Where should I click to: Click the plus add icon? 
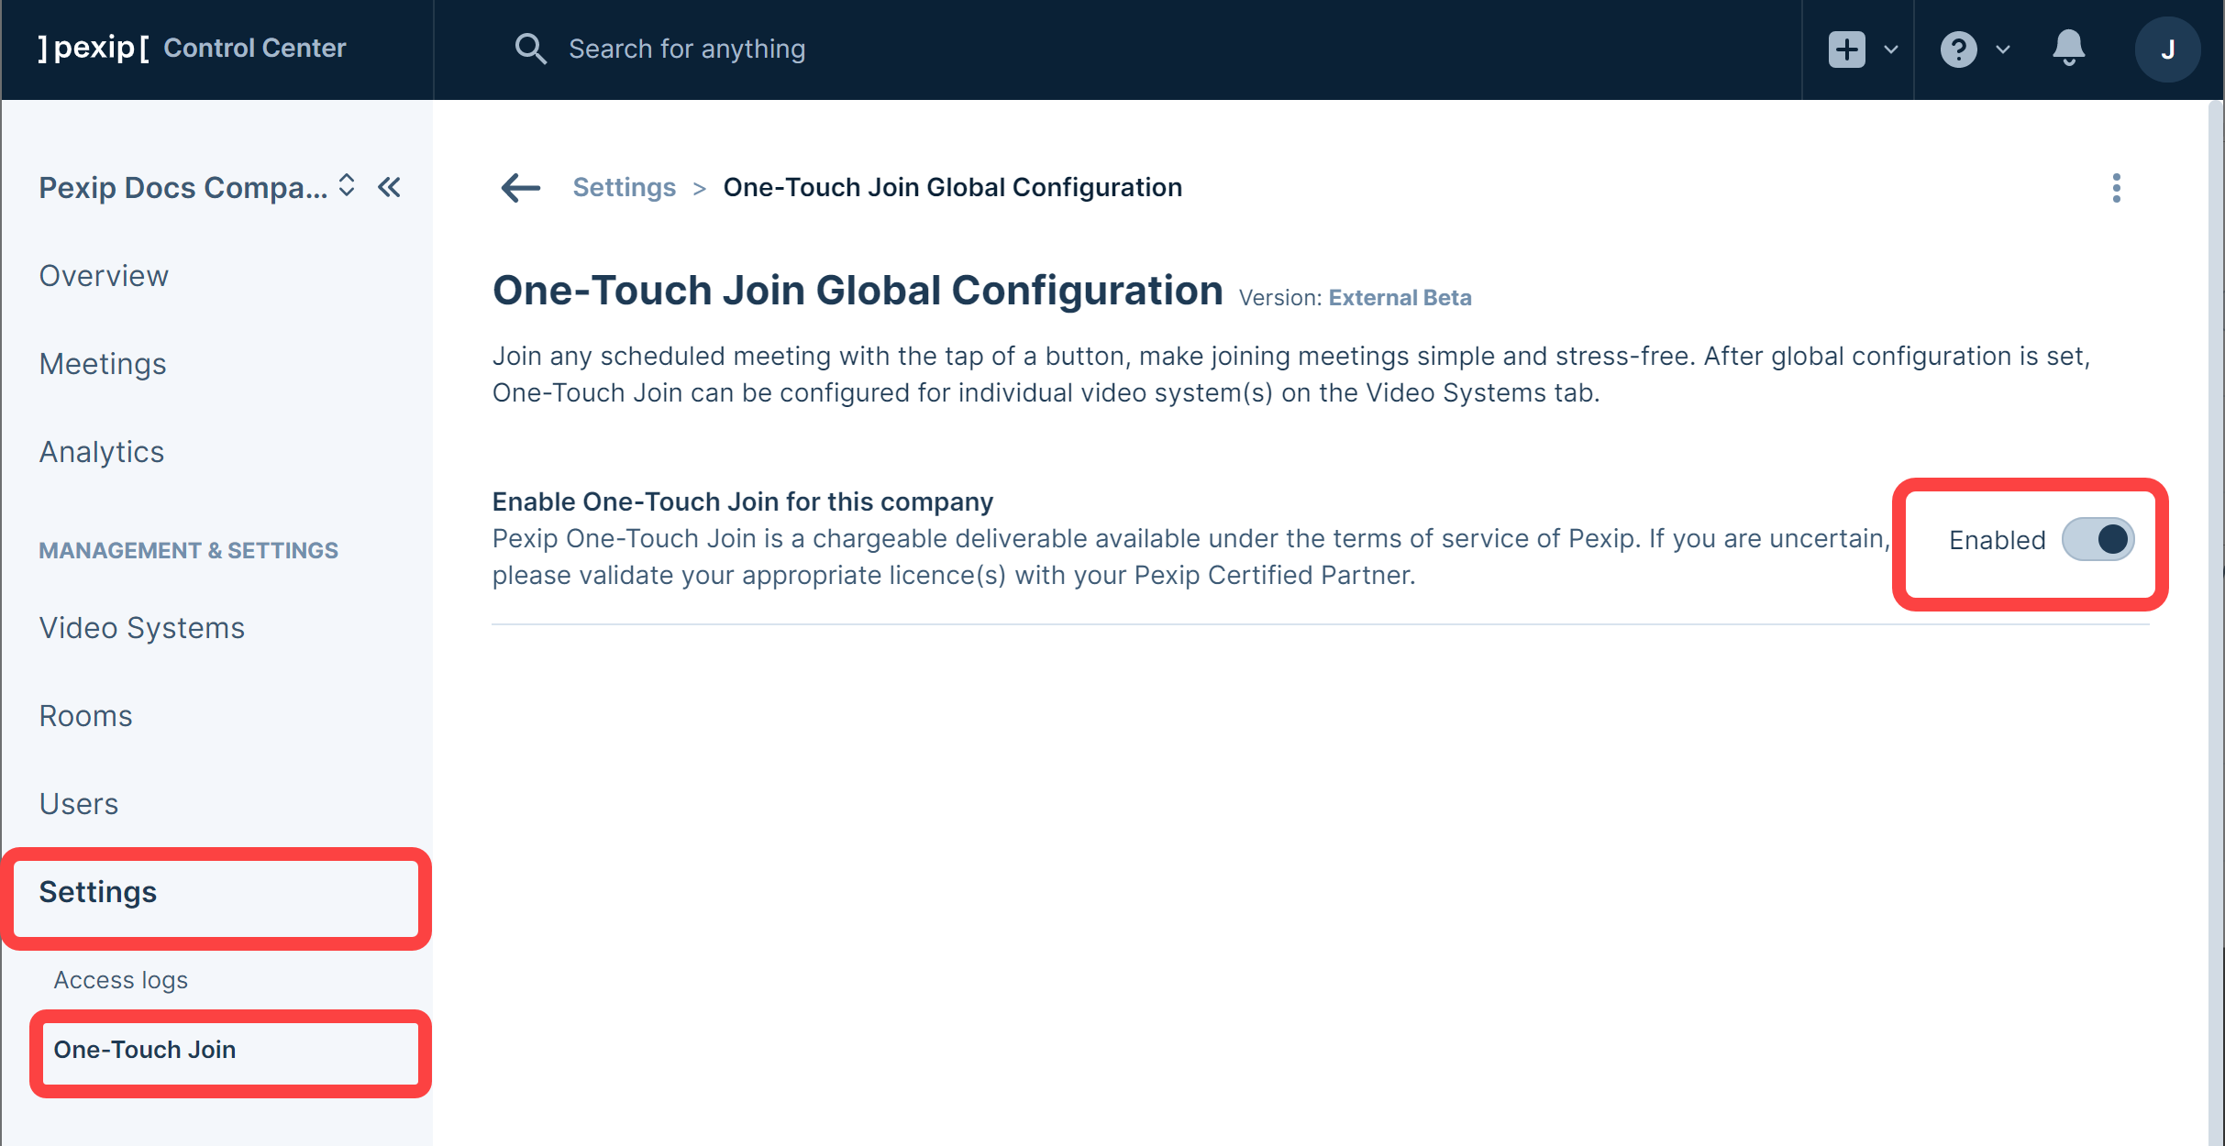(x=1846, y=50)
